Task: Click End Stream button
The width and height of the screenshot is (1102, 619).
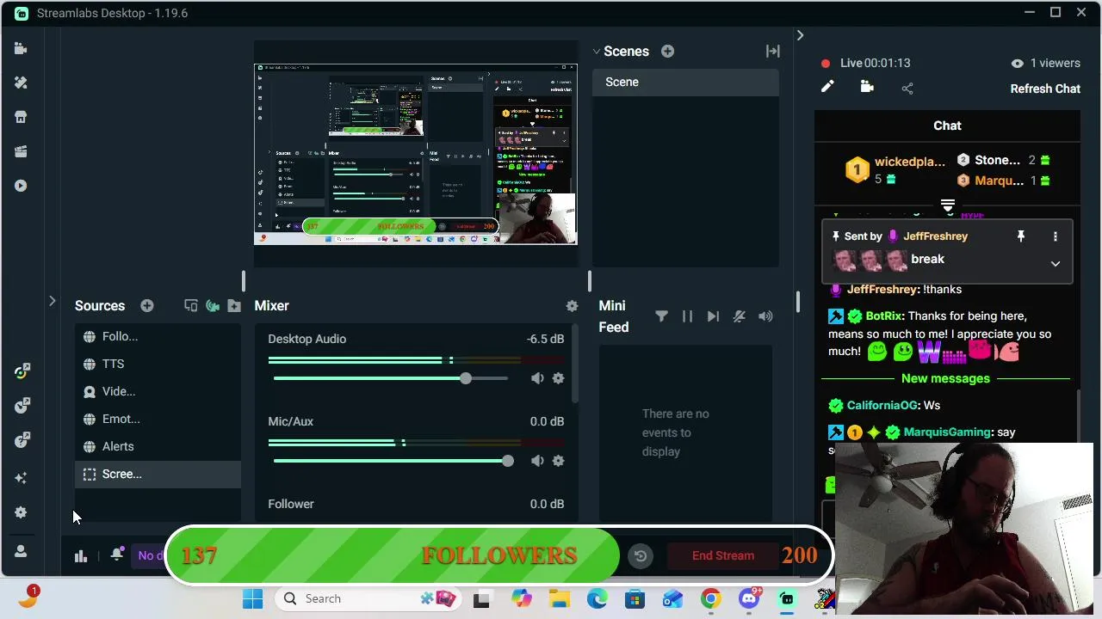Action: pyautogui.click(x=723, y=555)
